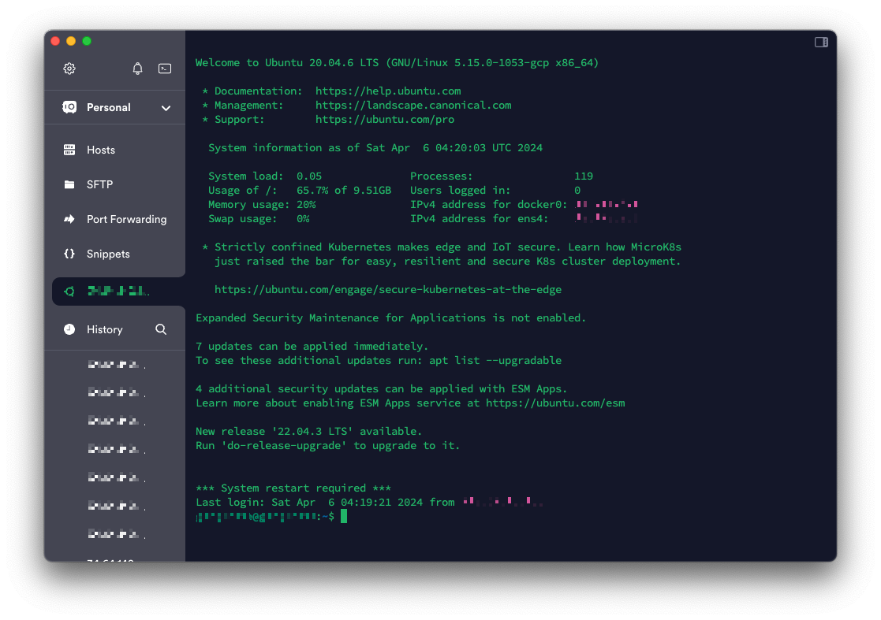This screenshot has height=620, width=881.
Task: Open settings with the gear icon
Action: click(69, 69)
